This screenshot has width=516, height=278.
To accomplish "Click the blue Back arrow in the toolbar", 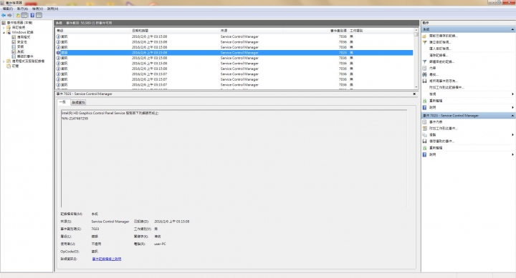I will point(4,16).
